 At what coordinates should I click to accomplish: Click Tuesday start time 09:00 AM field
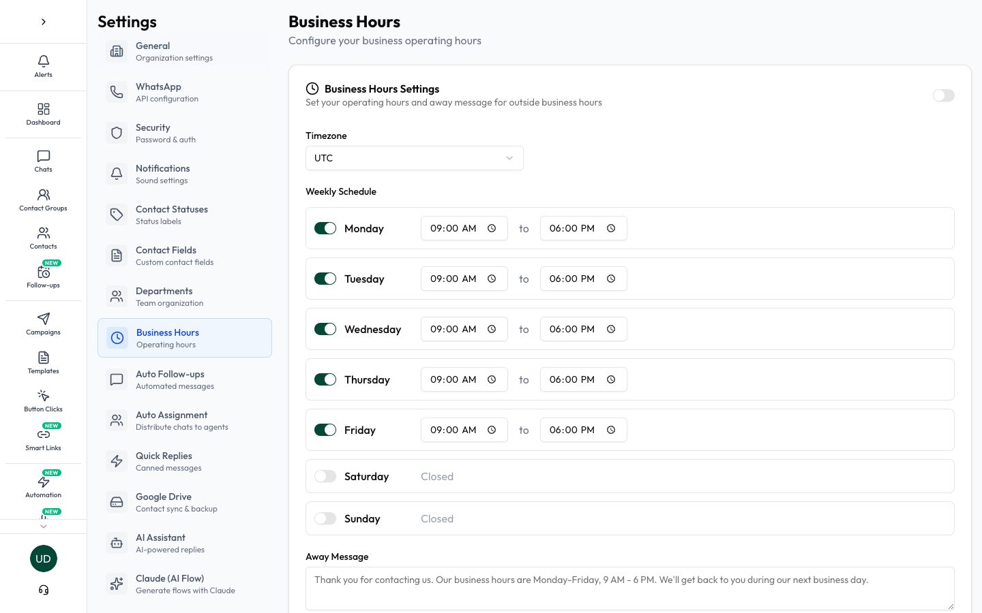coord(464,279)
